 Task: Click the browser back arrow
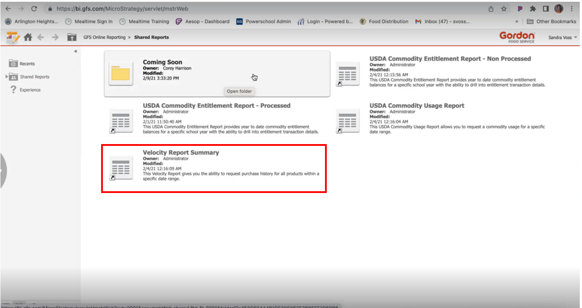click(x=8, y=9)
